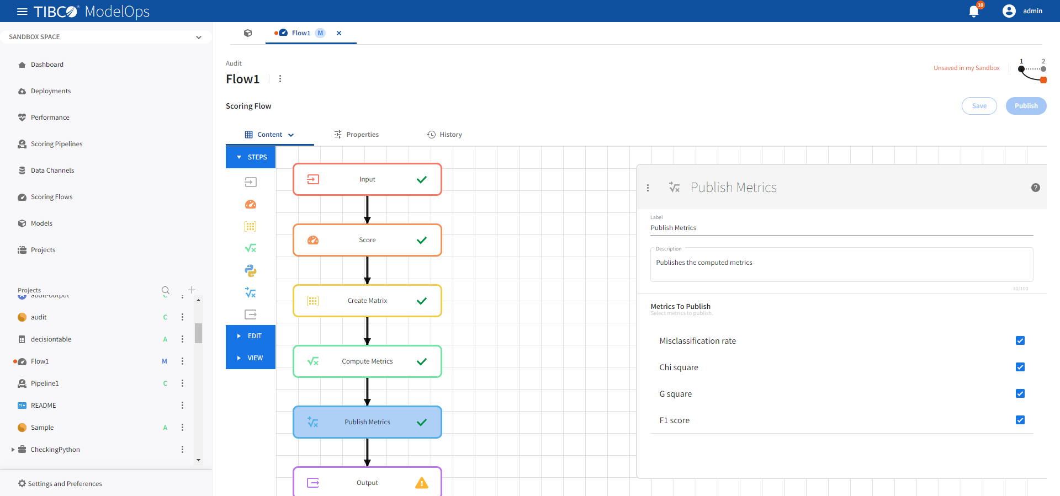Click the help question mark icon

[1036, 188]
